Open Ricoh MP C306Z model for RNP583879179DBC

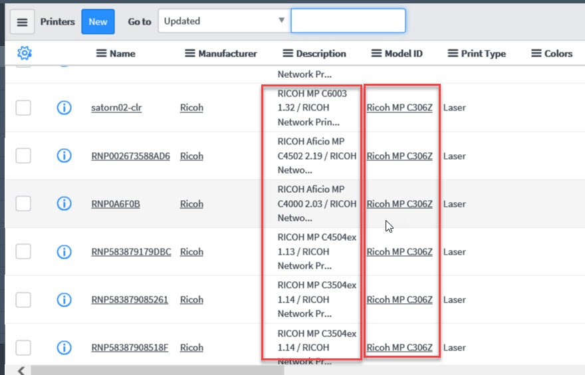point(400,252)
